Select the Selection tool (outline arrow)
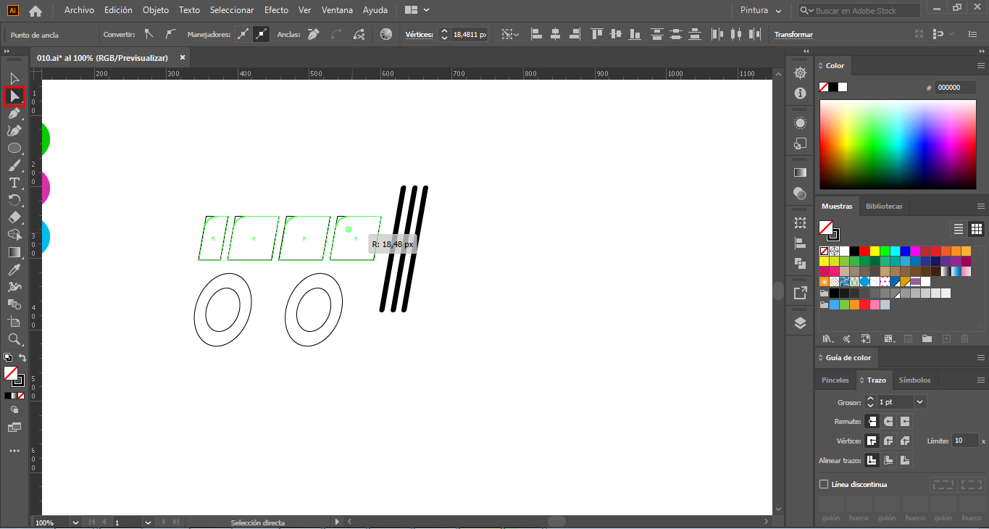The width and height of the screenshot is (989, 529). [14, 78]
